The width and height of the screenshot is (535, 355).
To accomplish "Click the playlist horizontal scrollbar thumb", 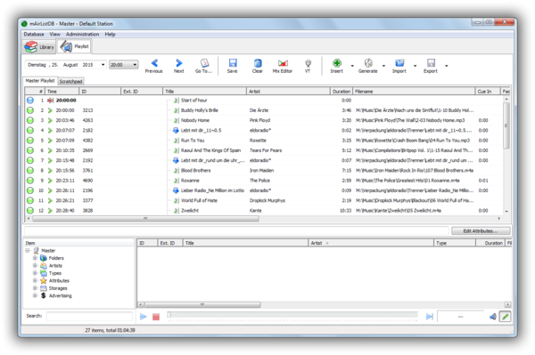I will pyautogui.click(x=145, y=219).
